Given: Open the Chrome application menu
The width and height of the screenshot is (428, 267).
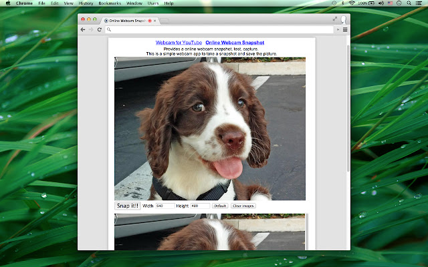Looking at the screenshot, I should (x=24, y=3).
